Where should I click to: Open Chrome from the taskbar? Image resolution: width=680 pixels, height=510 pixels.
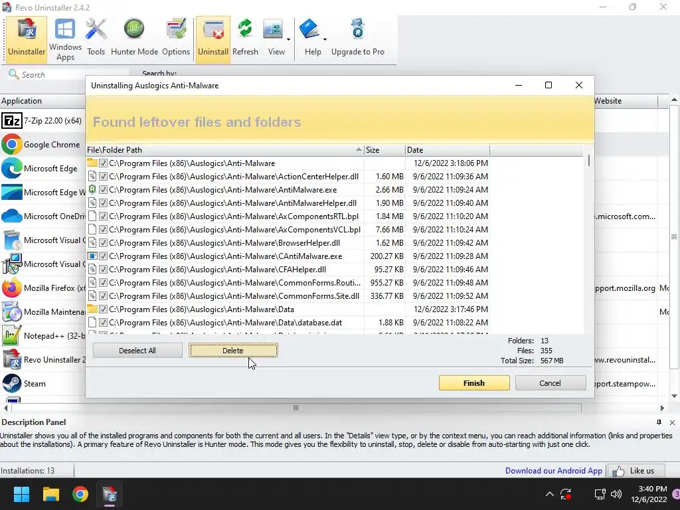tap(80, 494)
